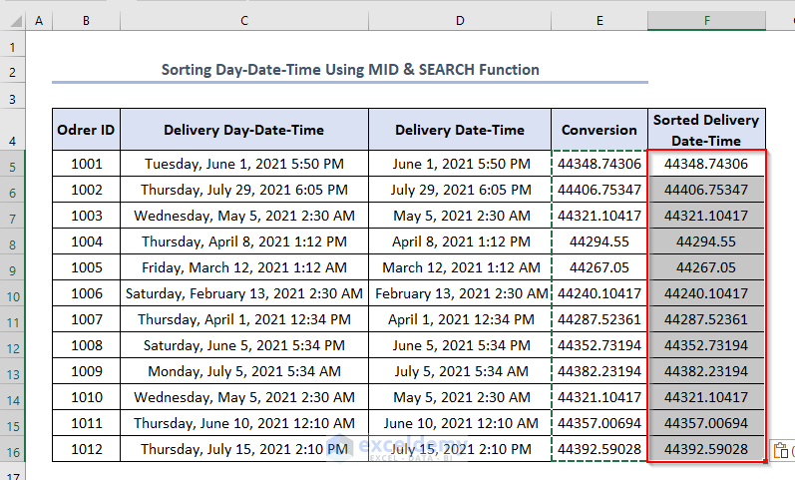Click the fill handle at selection corner
Screen dimensions: 795x480
pos(766,462)
